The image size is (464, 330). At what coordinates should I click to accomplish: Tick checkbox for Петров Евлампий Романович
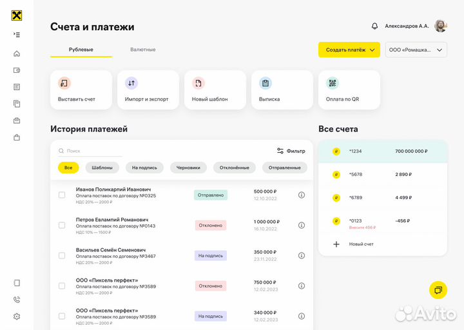tap(62, 225)
